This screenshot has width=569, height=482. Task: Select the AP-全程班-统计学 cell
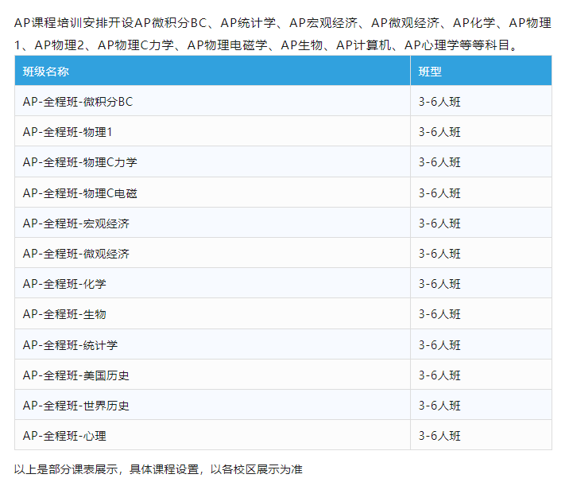(x=213, y=344)
